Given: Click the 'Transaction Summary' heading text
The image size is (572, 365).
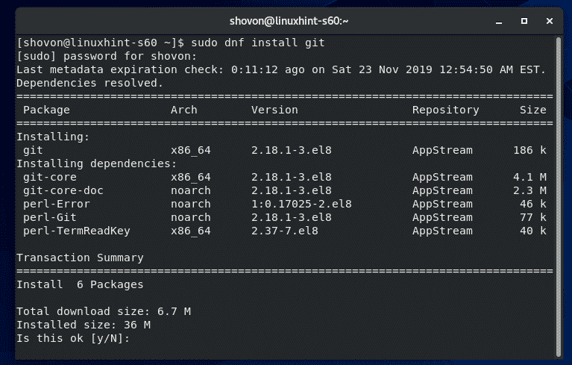Looking at the screenshot, I should (80, 258).
